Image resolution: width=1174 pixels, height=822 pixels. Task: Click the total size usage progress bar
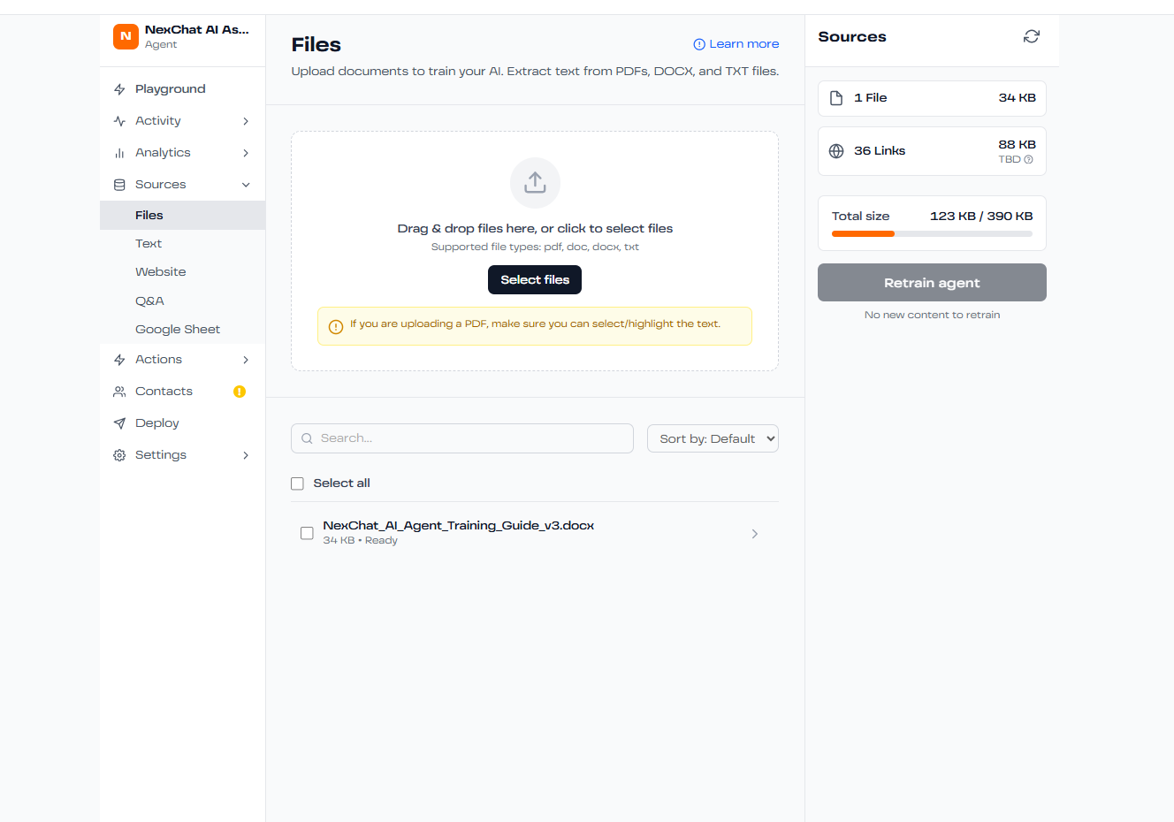point(932,234)
